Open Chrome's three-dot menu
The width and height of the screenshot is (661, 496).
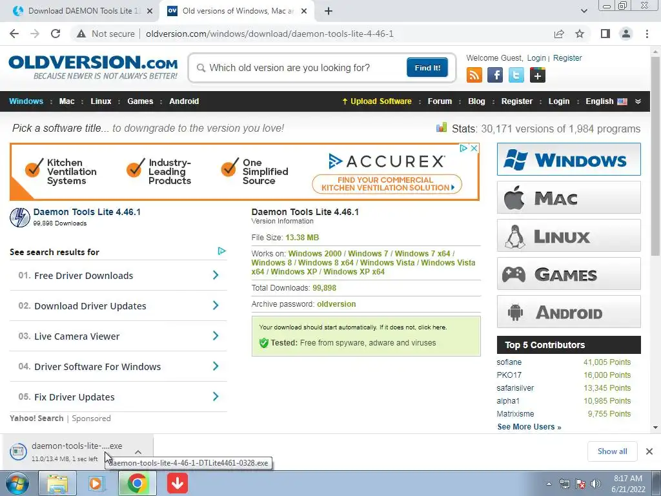[647, 34]
